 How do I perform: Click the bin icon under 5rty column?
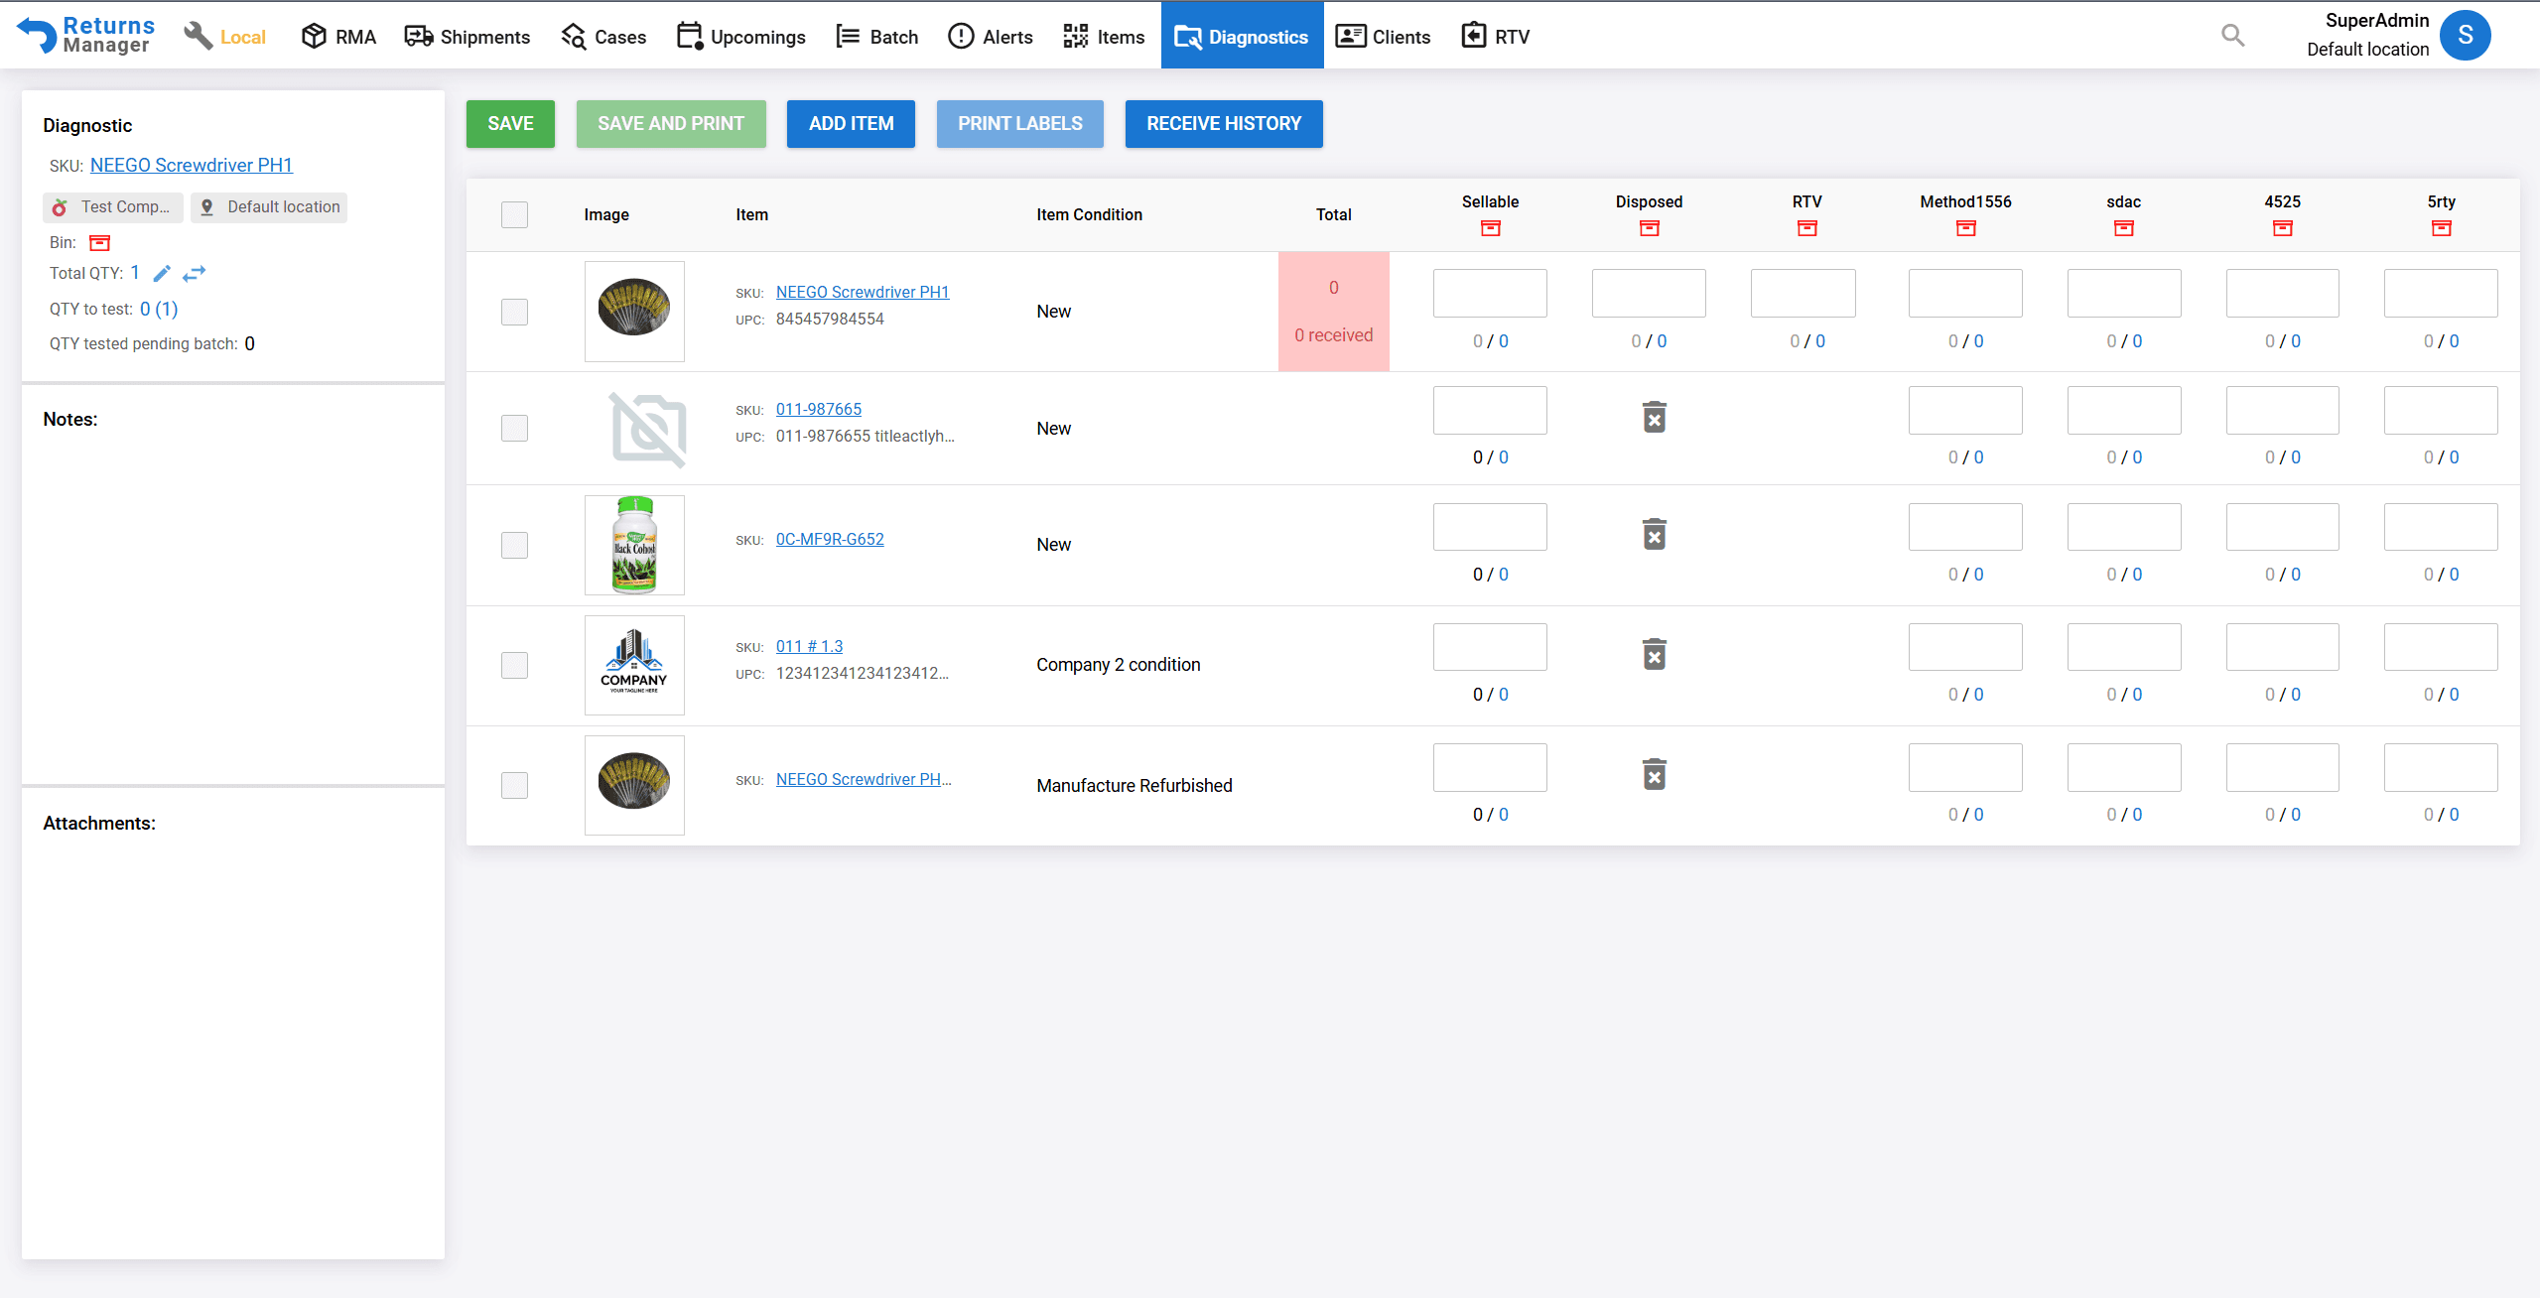(2441, 228)
